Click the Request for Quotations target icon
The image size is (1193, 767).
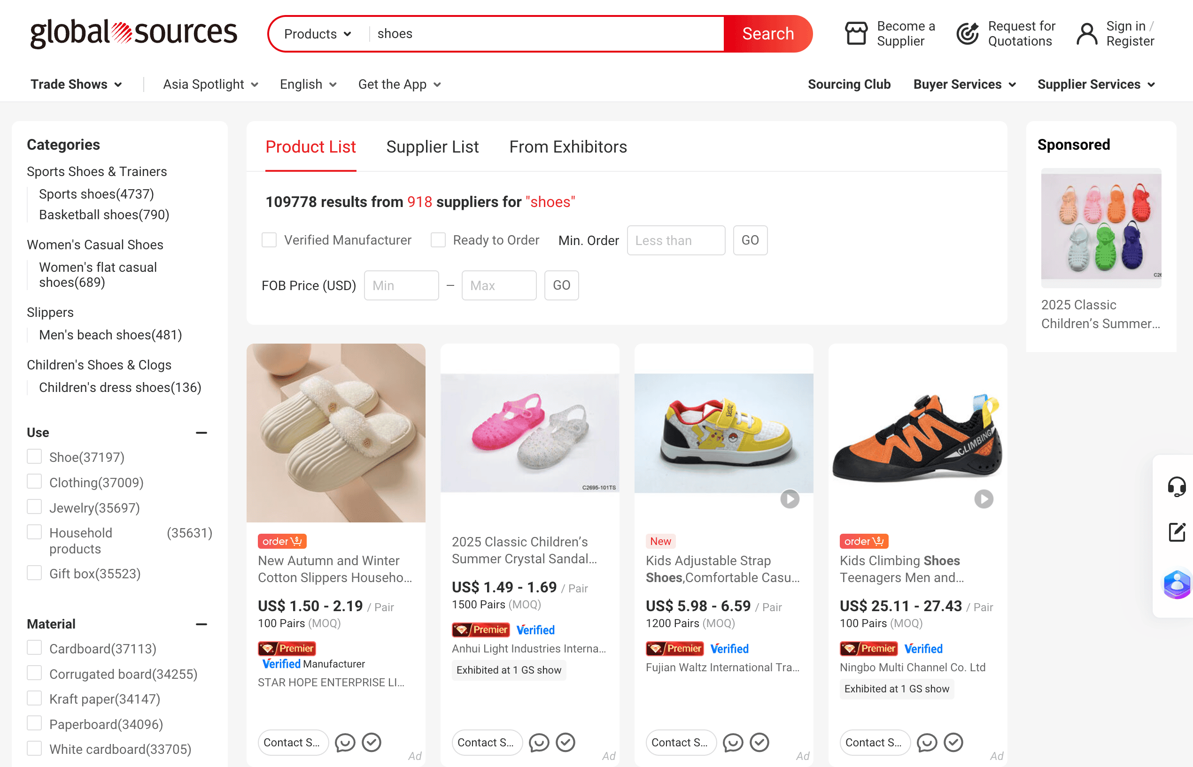point(968,34)
